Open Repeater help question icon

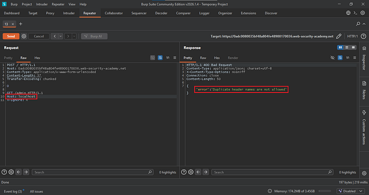[x=363, y=36]
